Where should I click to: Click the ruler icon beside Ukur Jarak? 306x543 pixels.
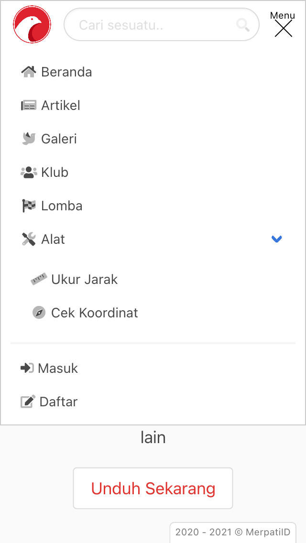click(39, 279)
